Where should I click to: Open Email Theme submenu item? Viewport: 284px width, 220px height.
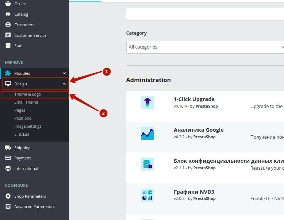click(26, 102)
